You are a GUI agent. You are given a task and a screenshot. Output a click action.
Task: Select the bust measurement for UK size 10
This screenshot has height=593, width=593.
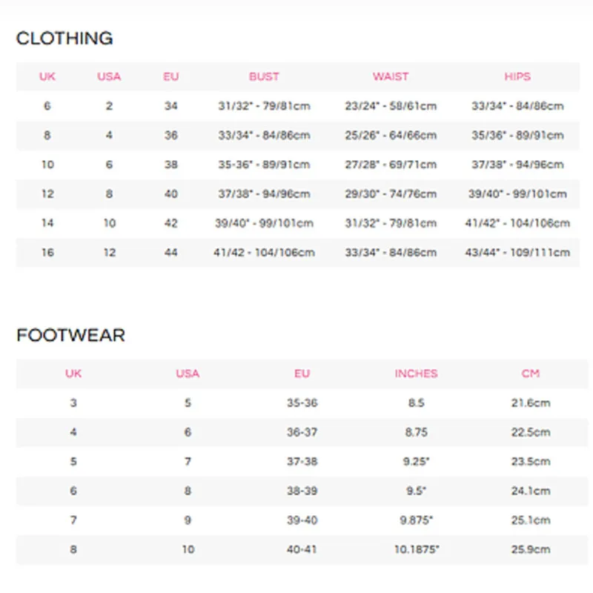click(x=264, y=165)
